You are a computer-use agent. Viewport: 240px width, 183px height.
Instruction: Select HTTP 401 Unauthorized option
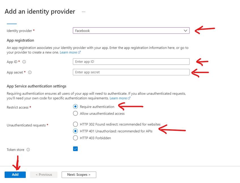tap(75, 131)
